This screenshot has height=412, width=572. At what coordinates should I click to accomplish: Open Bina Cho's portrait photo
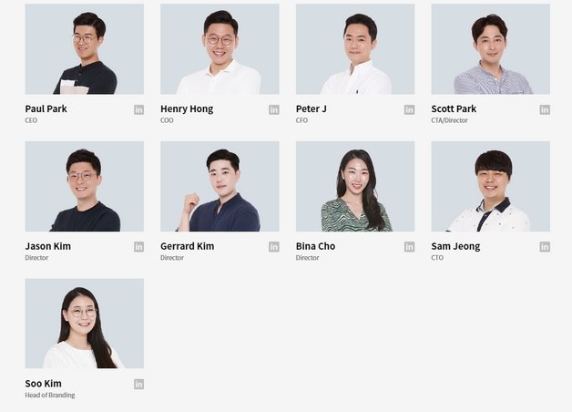pos(355,187)
